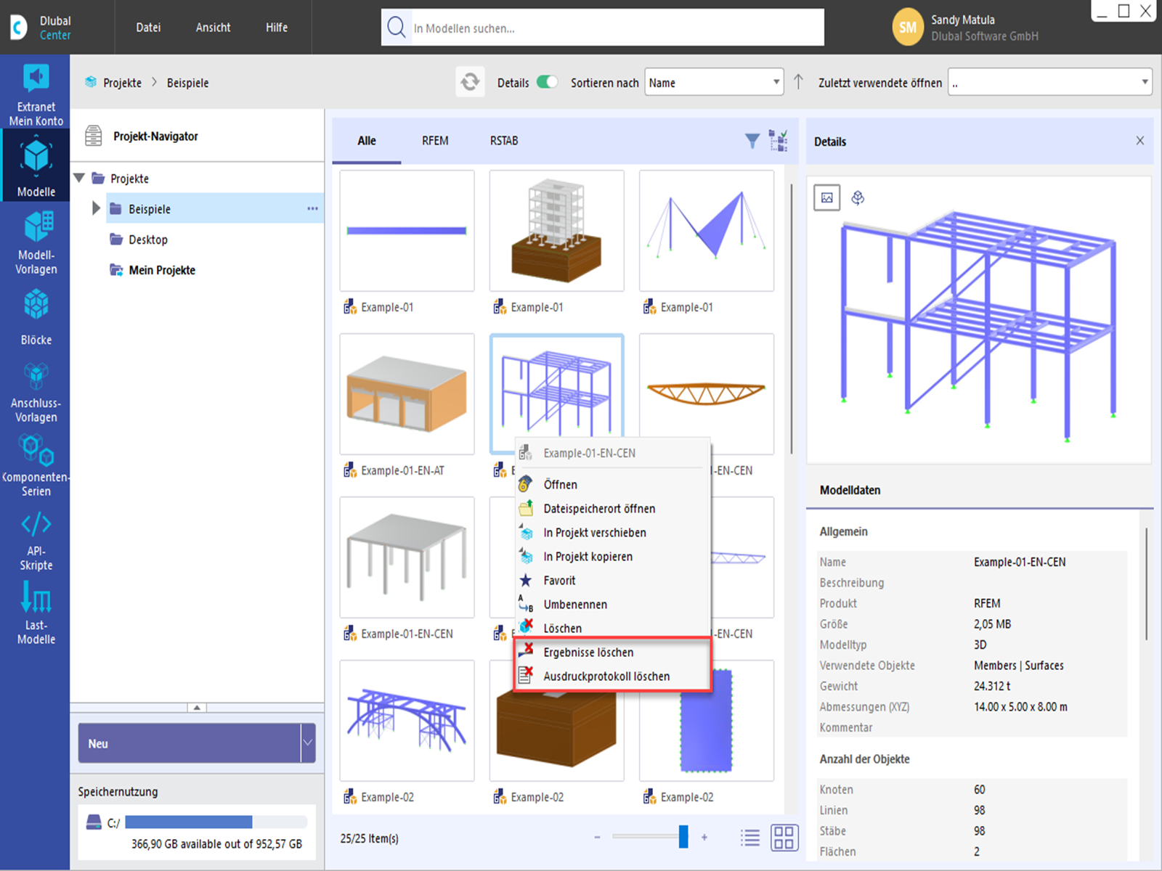
Task: Open Modell-Vorlagen in sidebar
Action: click(x=36, y=242)
